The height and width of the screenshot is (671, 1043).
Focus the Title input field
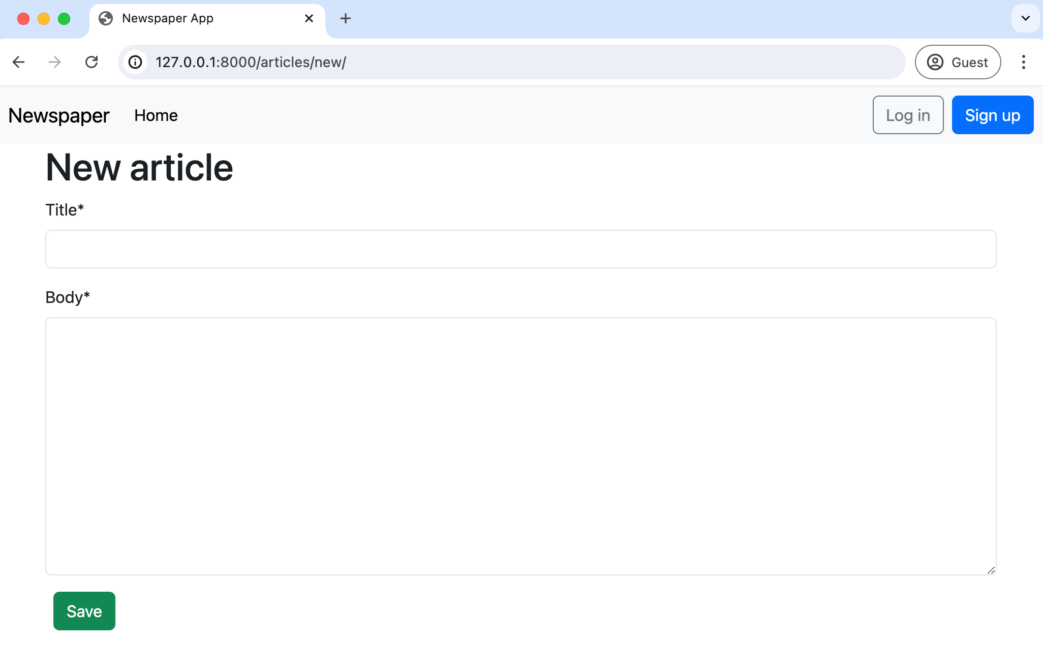tap(521, 249)
